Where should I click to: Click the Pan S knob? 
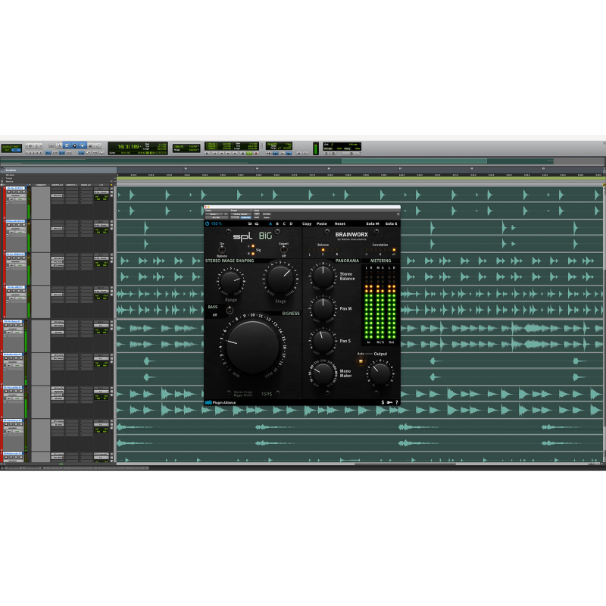pos(323,340)
